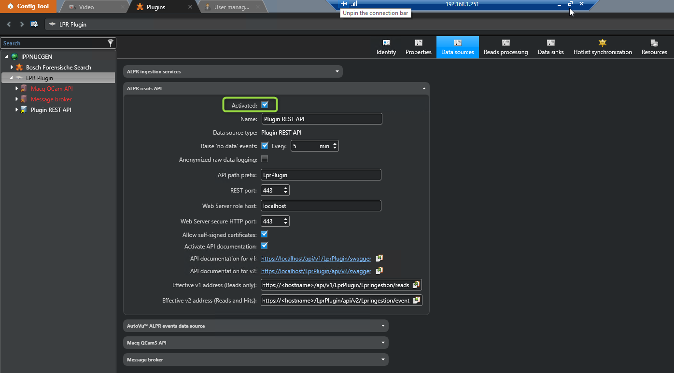Open Hotlist synchronization with the star badge icon
The image size is (674, 373).
point(603,47)
